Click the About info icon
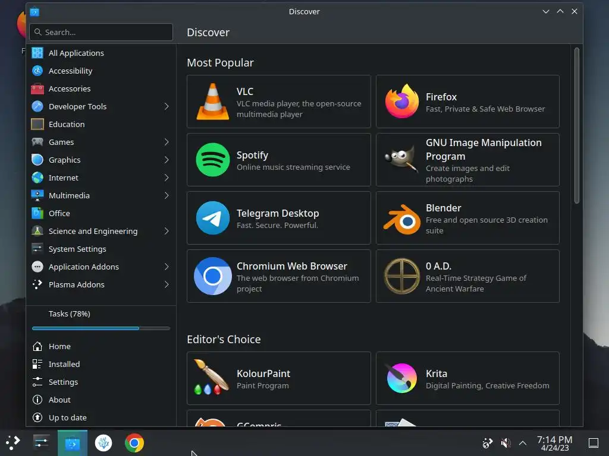 click(37, 400)
